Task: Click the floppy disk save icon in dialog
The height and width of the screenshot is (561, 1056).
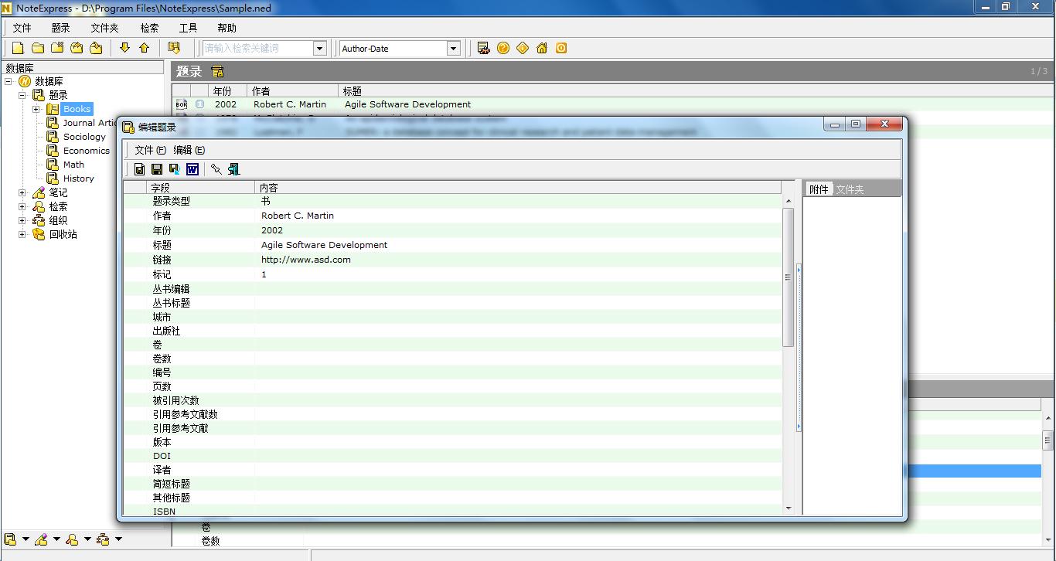Action: (157, 169)
